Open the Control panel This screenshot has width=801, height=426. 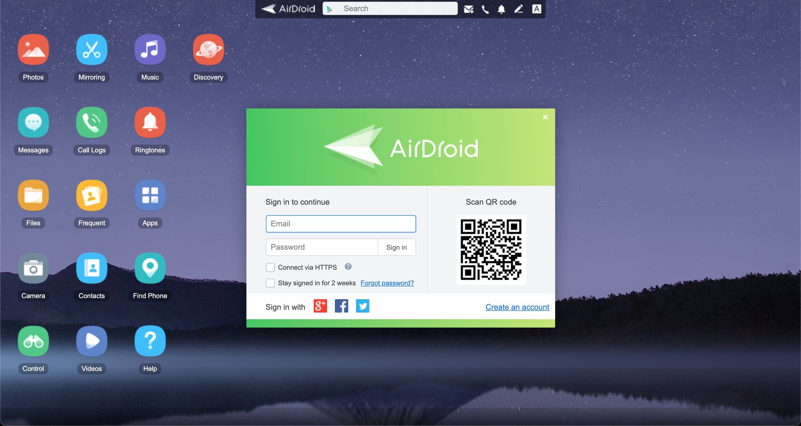click(33, 341)
